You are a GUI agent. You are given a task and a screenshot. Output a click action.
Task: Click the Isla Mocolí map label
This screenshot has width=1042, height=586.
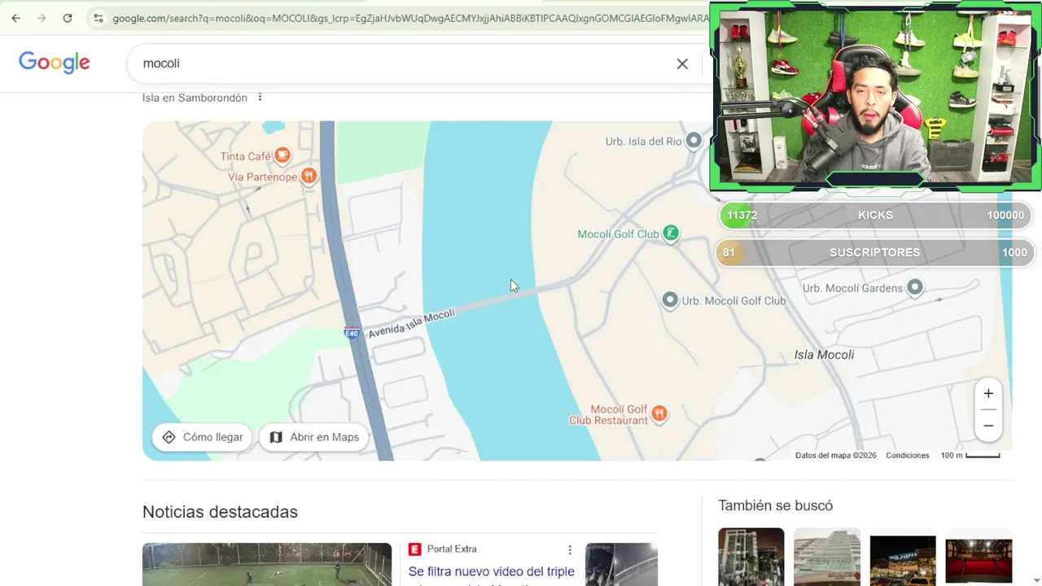824,355
